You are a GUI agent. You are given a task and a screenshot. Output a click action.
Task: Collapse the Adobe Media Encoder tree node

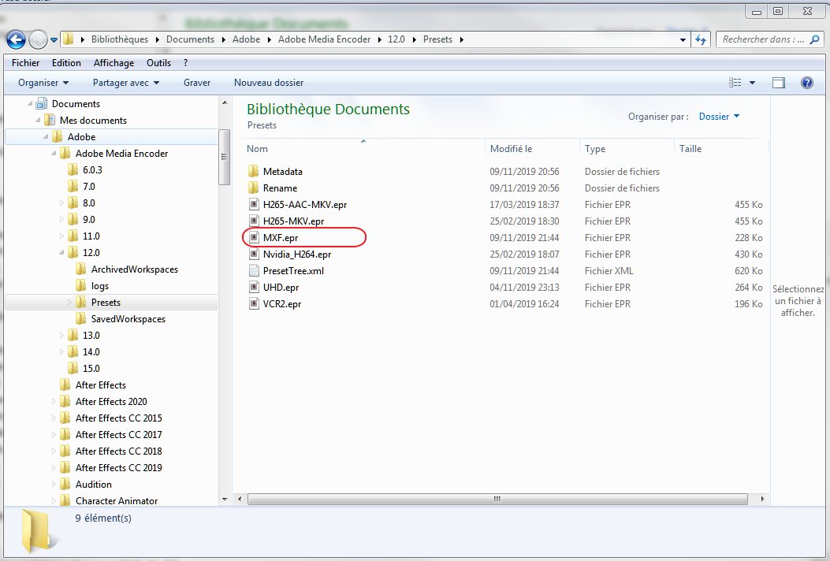[x=54, y=154]
